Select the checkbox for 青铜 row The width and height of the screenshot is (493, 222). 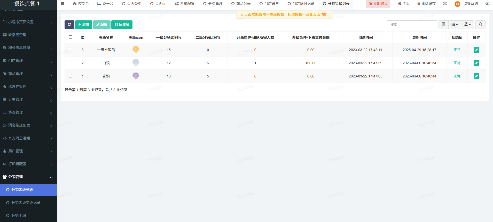(70, 76)
